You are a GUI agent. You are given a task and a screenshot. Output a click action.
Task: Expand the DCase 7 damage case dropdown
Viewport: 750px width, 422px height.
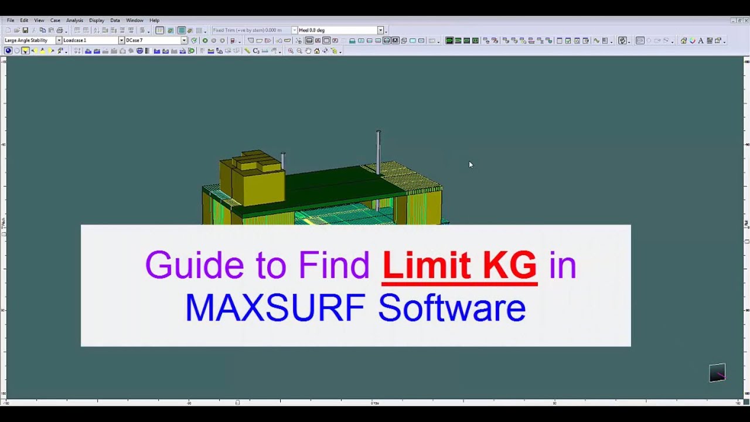click(184, 40)
